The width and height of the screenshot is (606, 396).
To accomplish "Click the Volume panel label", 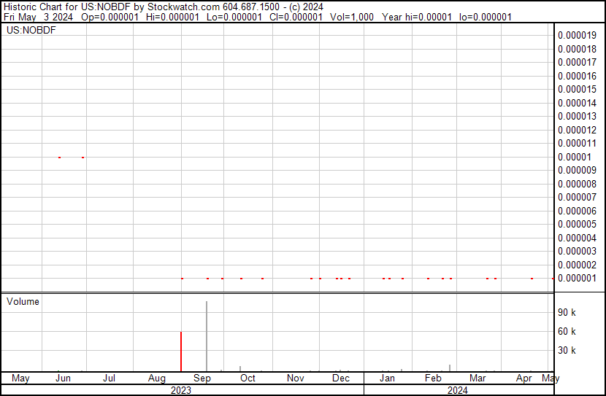I will (23, 301).
